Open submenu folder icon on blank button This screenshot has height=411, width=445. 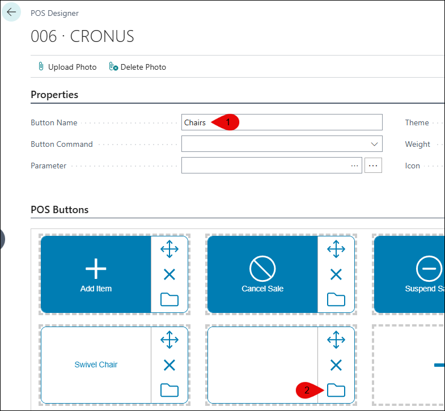pyautogui.click(x=336, y=390)
